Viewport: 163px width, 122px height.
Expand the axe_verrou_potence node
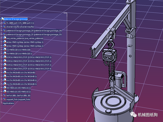coord(1,38)
